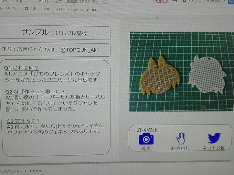Click the blue share button
Viewport: 234px width, 175px height.
coord(231,1)
